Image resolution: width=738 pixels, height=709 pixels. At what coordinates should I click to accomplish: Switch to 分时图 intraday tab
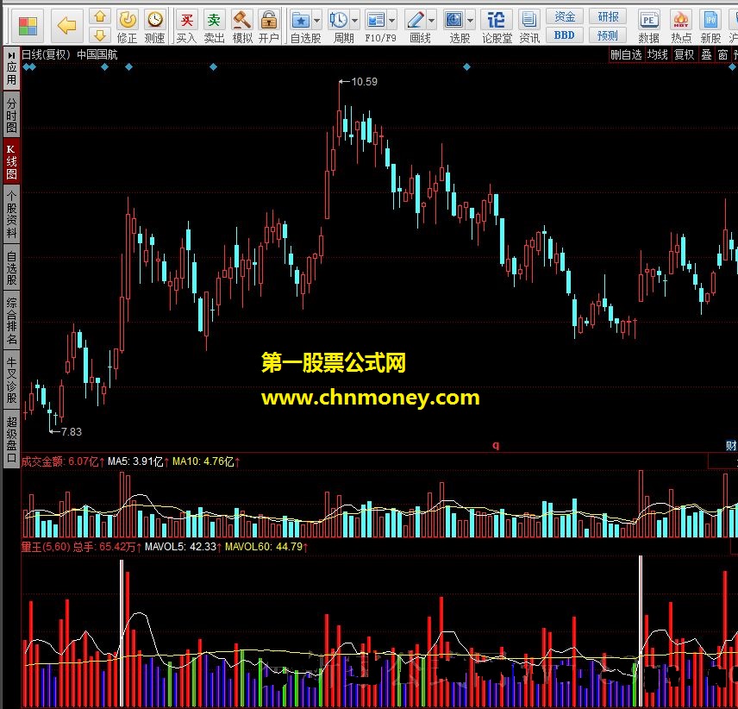pyautogui.click(x=11, y=115)
